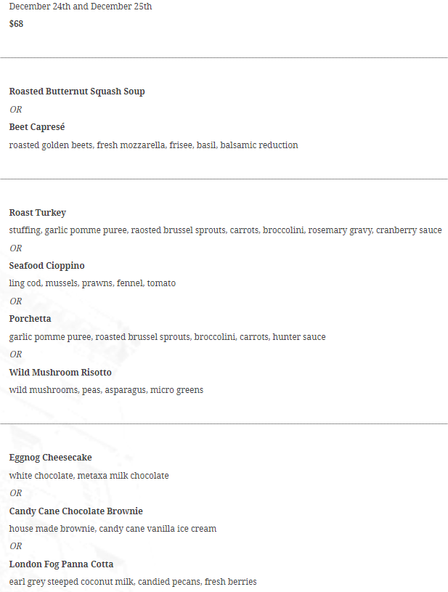Select the December 24th and 25th date line
This screenshot has height=592, width=448.
pyautogui.click(x=81, y=7)
